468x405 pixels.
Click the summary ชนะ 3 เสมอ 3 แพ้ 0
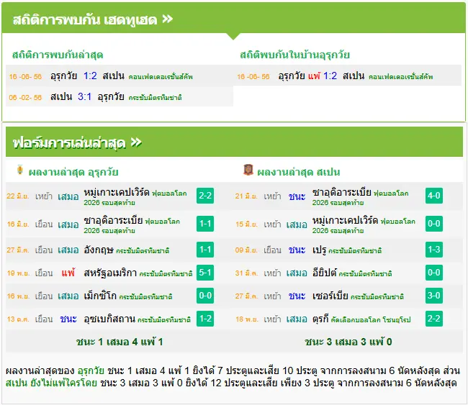348,342
